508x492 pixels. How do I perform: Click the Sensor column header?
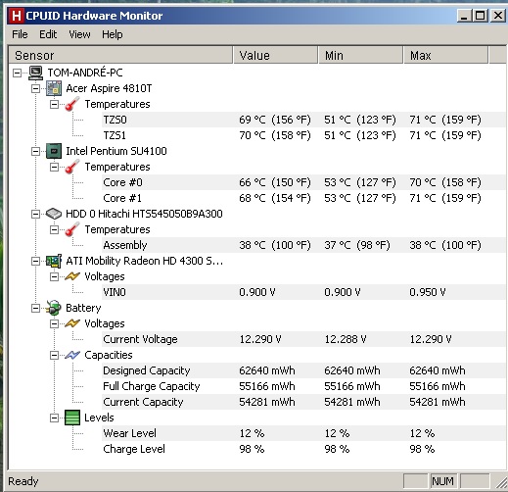point(120,55)
